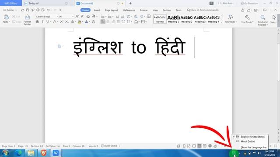Toggle align left

coord(103,22)
